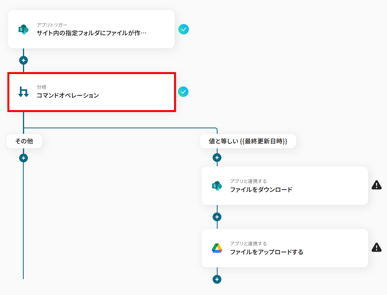
Task: Open the ファイルをアップロードする step card
Action: (x=285, y=248)
